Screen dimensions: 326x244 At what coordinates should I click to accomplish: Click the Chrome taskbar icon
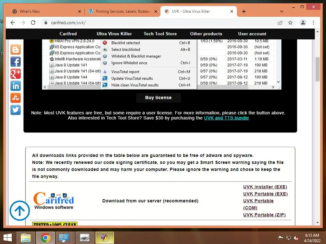[45, 238]
